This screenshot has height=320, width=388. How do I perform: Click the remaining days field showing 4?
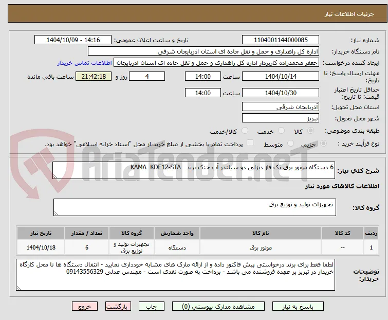[x=147, y=76]
